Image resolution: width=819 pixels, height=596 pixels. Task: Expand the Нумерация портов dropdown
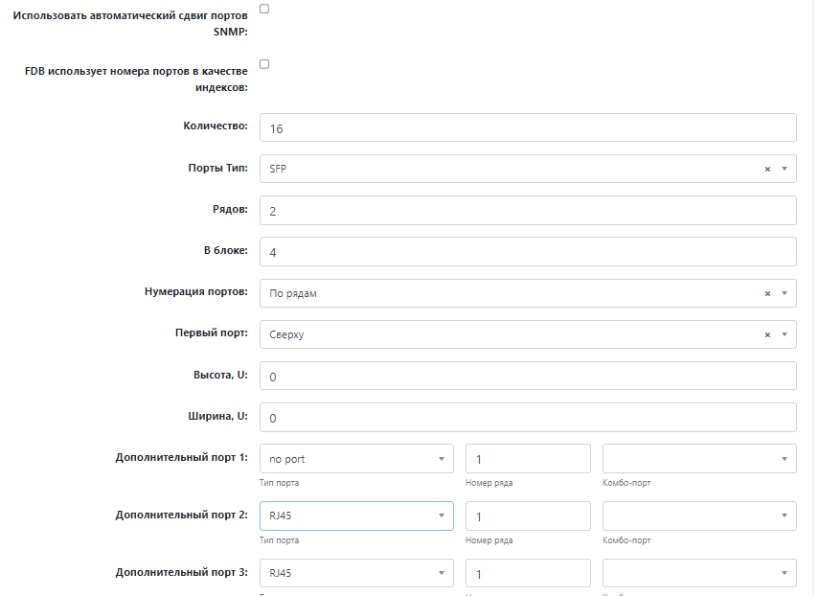[x=785, y=293]
